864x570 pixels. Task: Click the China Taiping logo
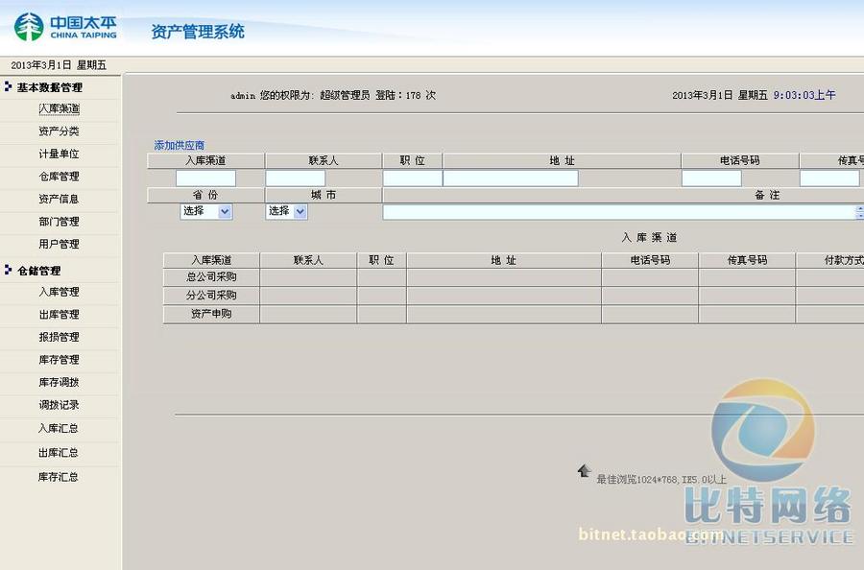coord(65,27)
